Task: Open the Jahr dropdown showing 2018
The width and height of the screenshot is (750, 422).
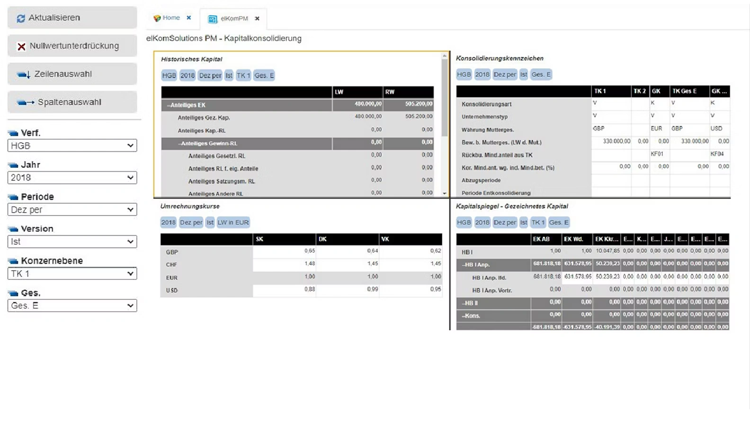Action: click(x=72, y=178)
